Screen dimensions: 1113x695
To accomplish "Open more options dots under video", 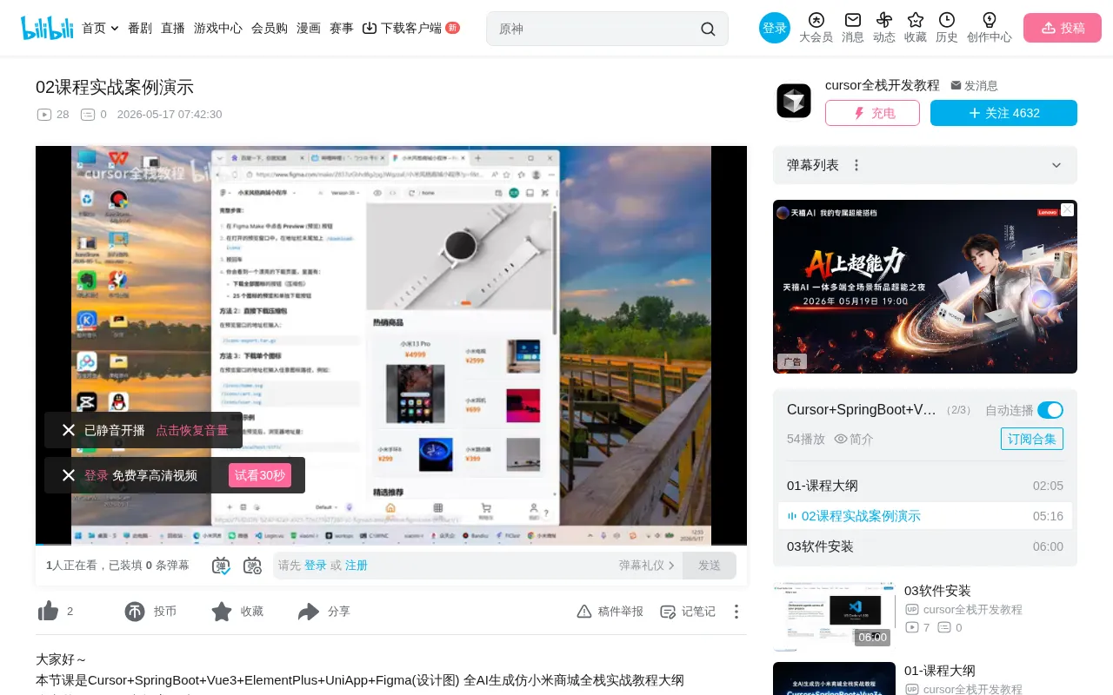I will tap(736, 612).
